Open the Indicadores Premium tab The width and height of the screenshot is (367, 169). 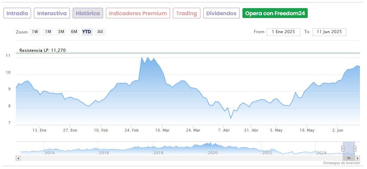point(138,13)
